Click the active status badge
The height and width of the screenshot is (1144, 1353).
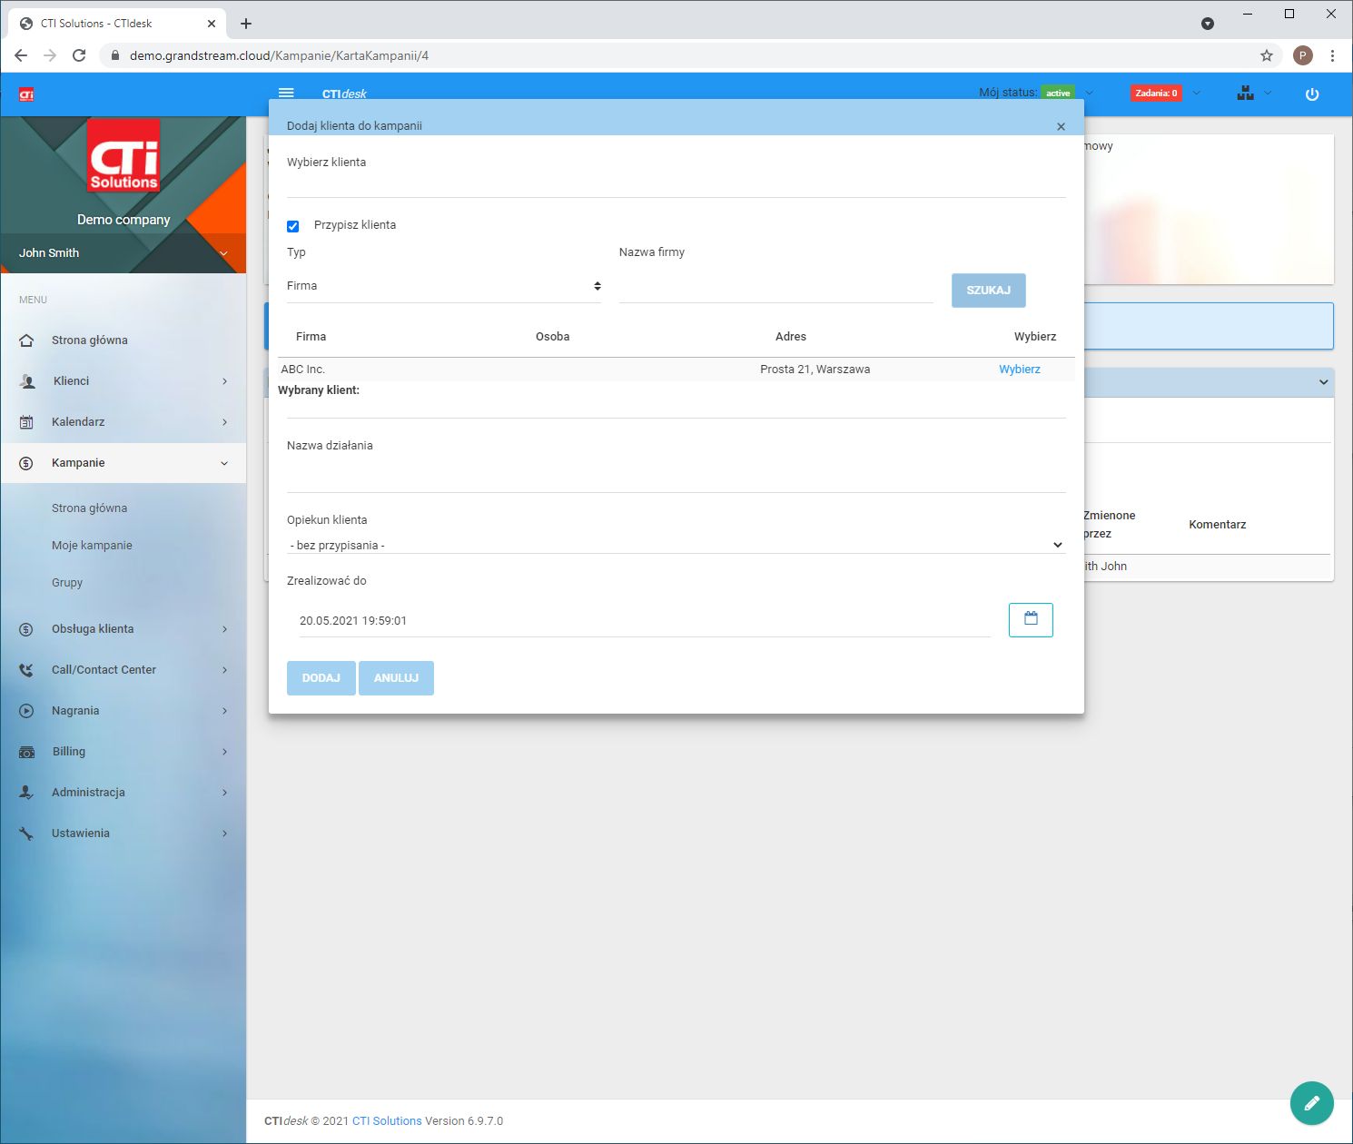click(x=1057, y=93)
